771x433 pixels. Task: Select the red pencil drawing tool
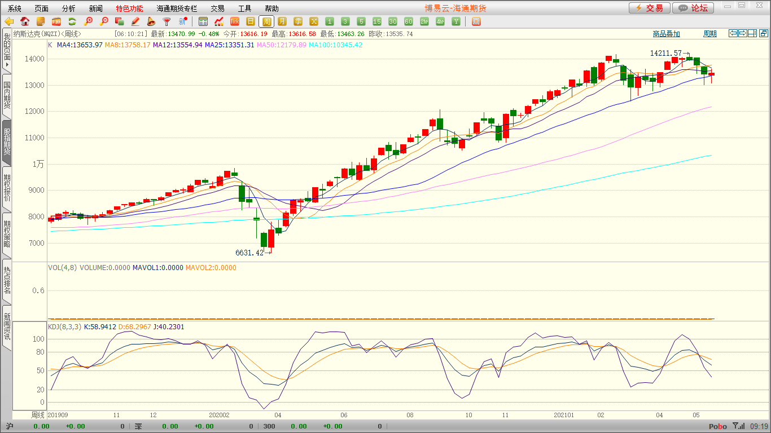point(135,21)
